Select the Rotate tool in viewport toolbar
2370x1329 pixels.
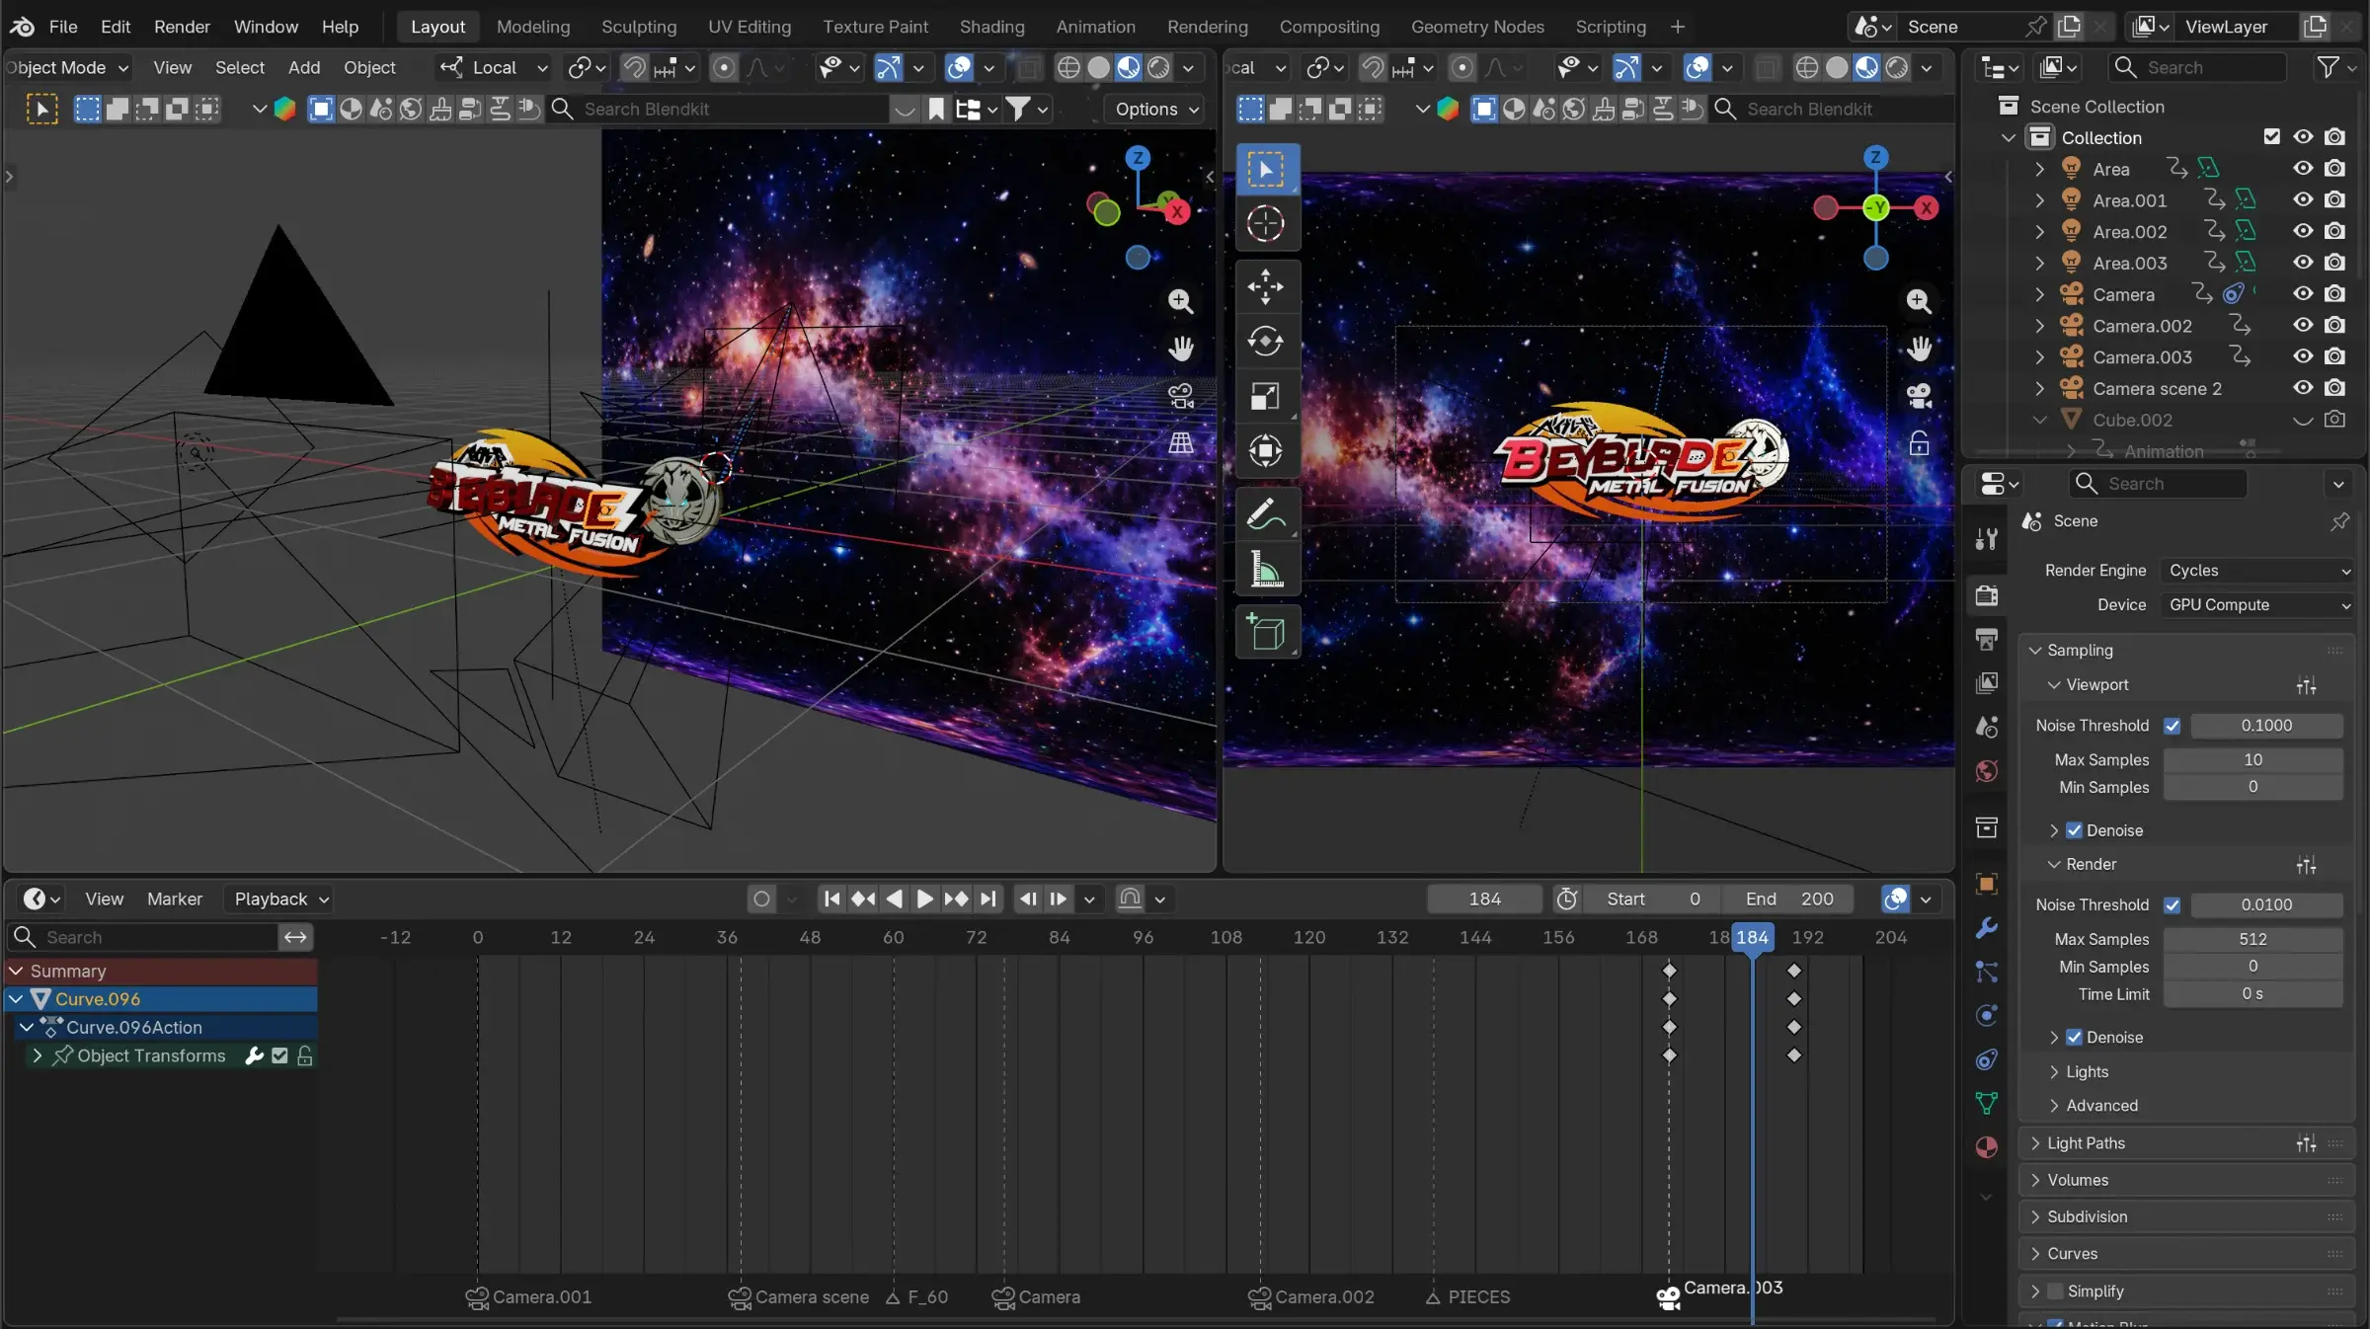click(1266, 342)
